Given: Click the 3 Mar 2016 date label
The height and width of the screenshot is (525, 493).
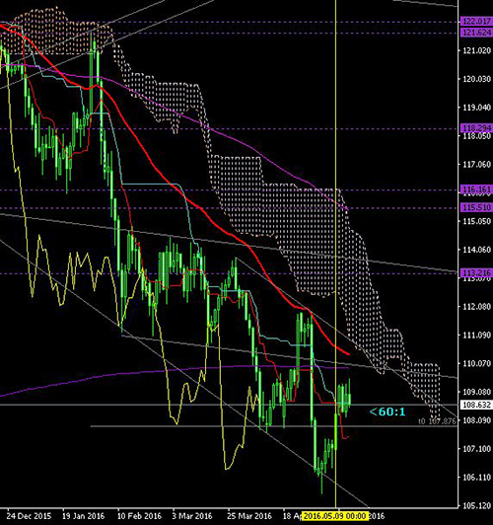Looking at the screenshot, I should click(x=192, y=516).
